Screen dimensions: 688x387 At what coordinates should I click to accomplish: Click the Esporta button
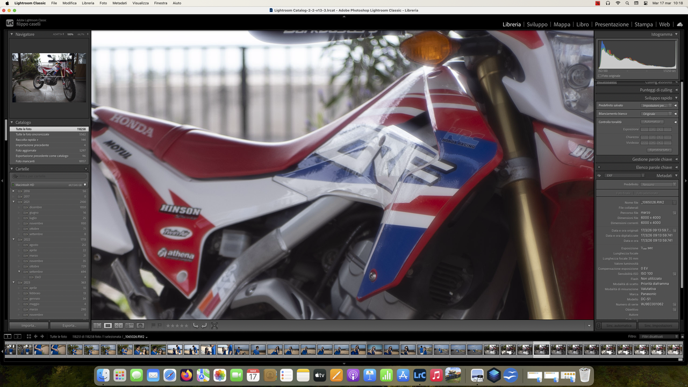(69, 326)
